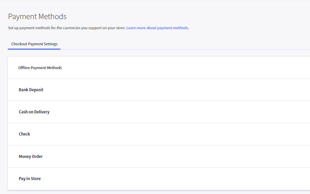Viewport: 310px width, 194px height.
Task: Expand the Check payment method row
Action: coord(159,134)
